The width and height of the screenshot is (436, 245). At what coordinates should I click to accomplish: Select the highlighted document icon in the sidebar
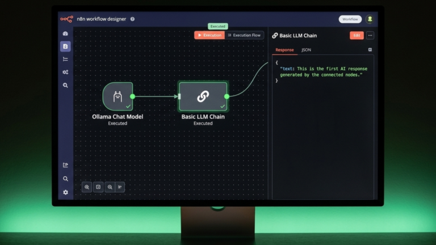click(65, 47)
